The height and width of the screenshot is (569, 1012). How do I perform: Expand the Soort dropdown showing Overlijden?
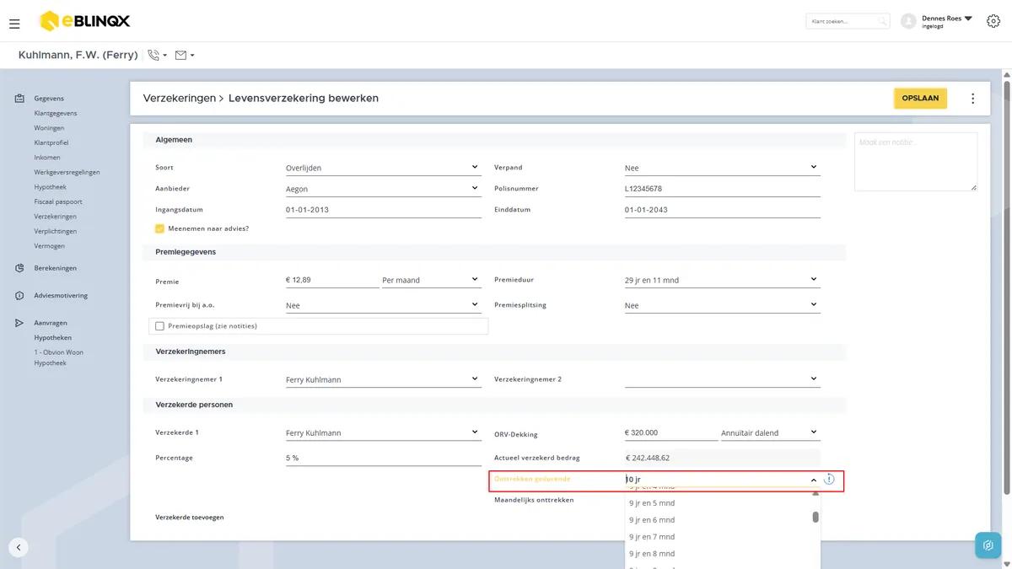[383, 167]
